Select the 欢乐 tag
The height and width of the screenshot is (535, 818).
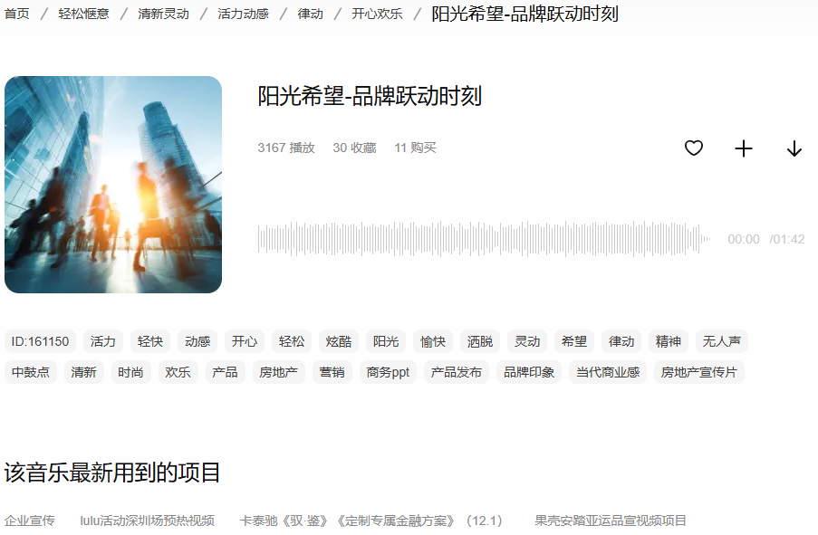coord(178,372)
